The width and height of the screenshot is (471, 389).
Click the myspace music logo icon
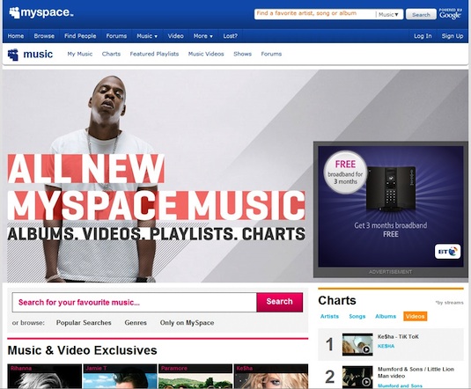pos(13,55)
